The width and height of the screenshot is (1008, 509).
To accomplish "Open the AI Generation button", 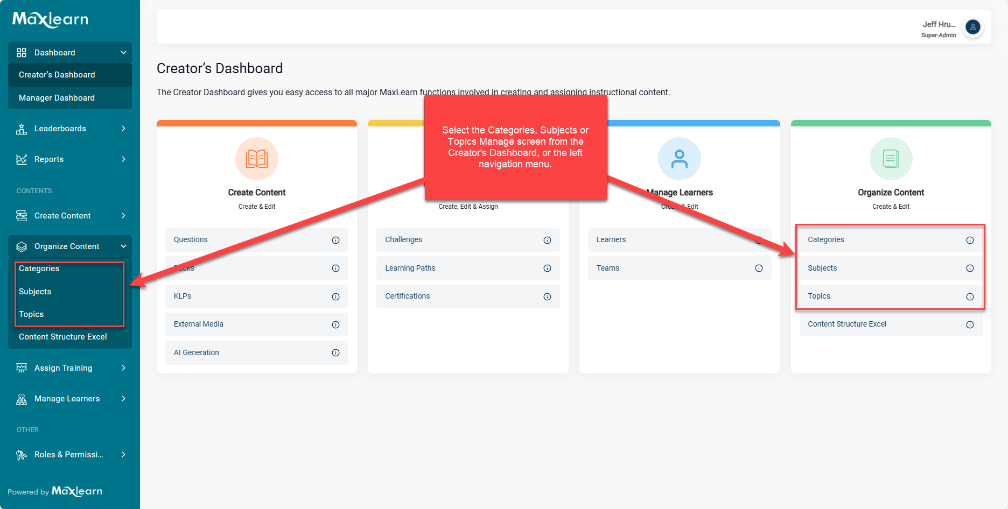I will (257, 353).
